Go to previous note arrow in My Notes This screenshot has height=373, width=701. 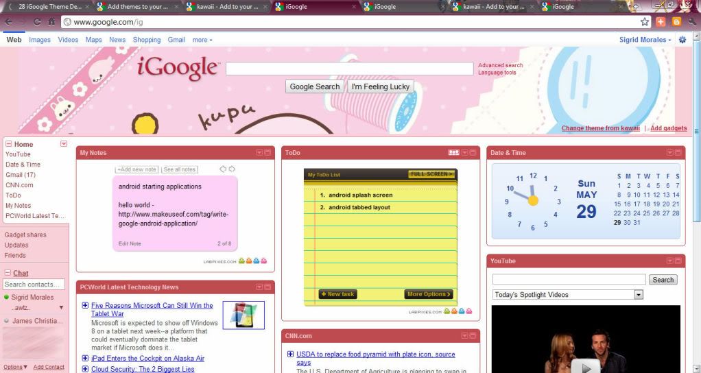(x=223, y=169)
